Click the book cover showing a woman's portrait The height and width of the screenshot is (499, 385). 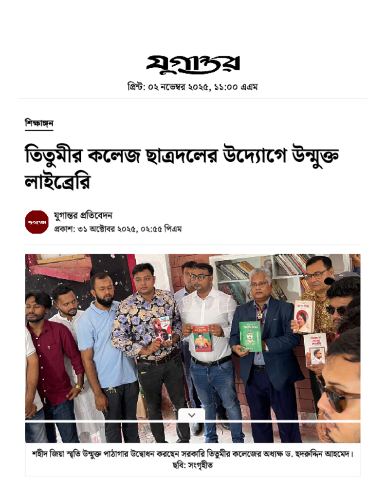coord(304,317)
